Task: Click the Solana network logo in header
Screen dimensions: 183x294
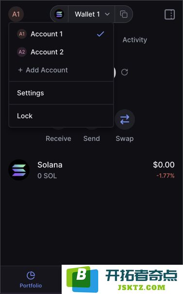Action: point(59,14)
